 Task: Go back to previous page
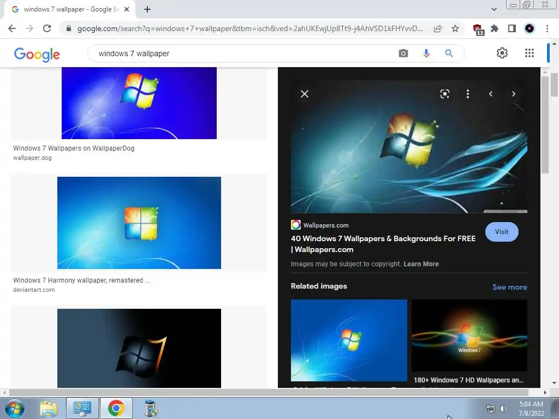coord(12,28)
